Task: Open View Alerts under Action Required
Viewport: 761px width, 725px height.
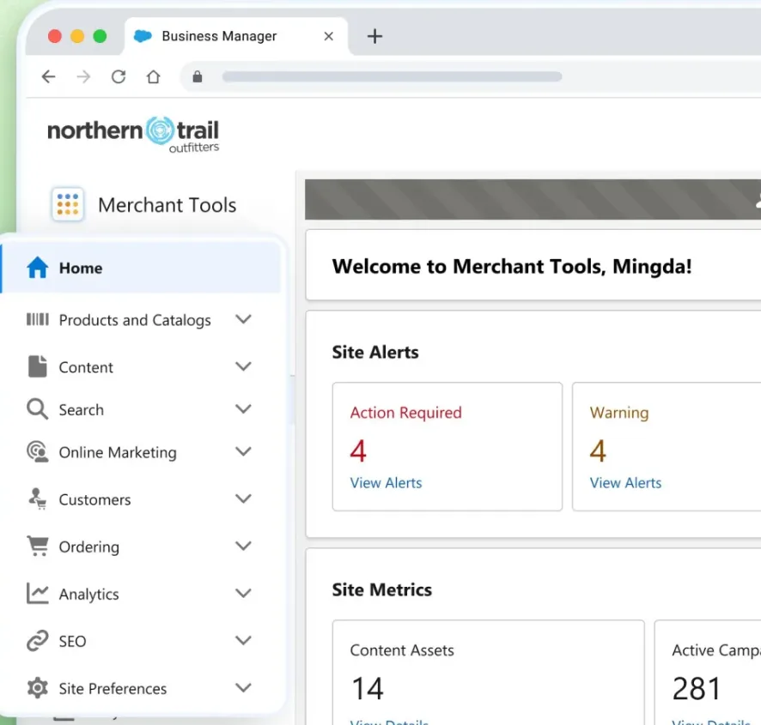Action: [x=386, y=483]
